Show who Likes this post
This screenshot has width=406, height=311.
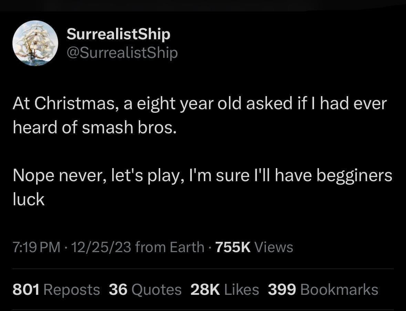click(241, 290)
